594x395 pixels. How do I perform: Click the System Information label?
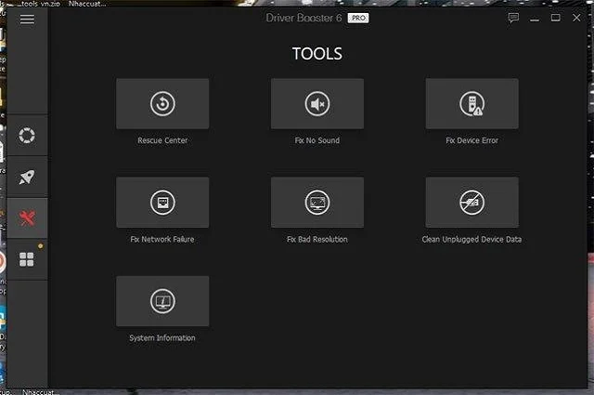pos(162,338)
